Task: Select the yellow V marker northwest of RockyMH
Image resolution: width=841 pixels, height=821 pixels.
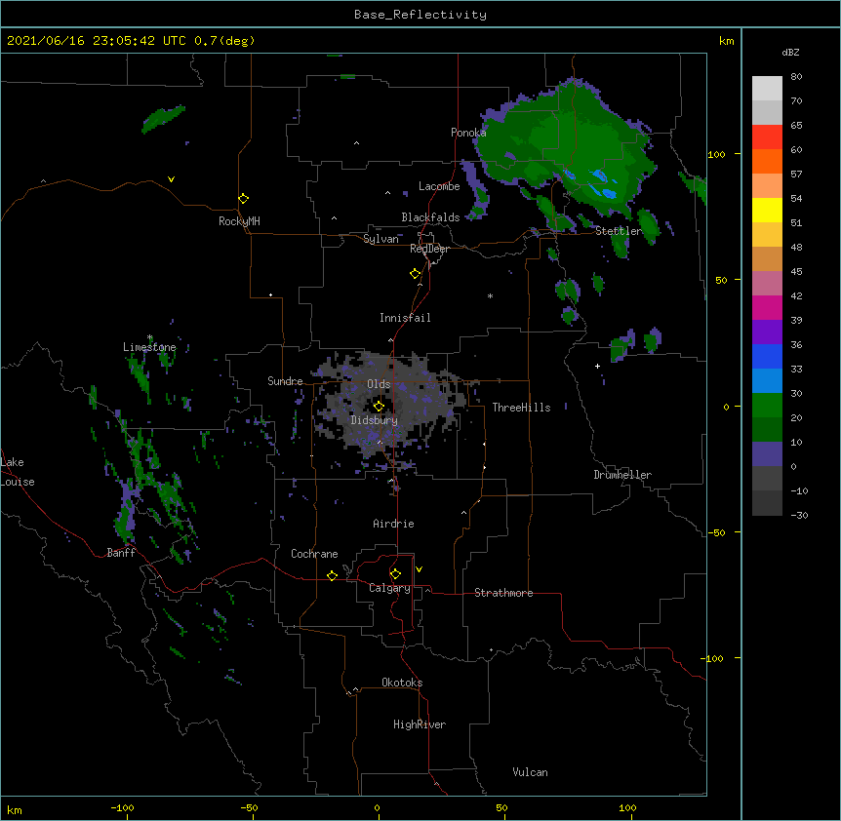Action: (171, 179)
